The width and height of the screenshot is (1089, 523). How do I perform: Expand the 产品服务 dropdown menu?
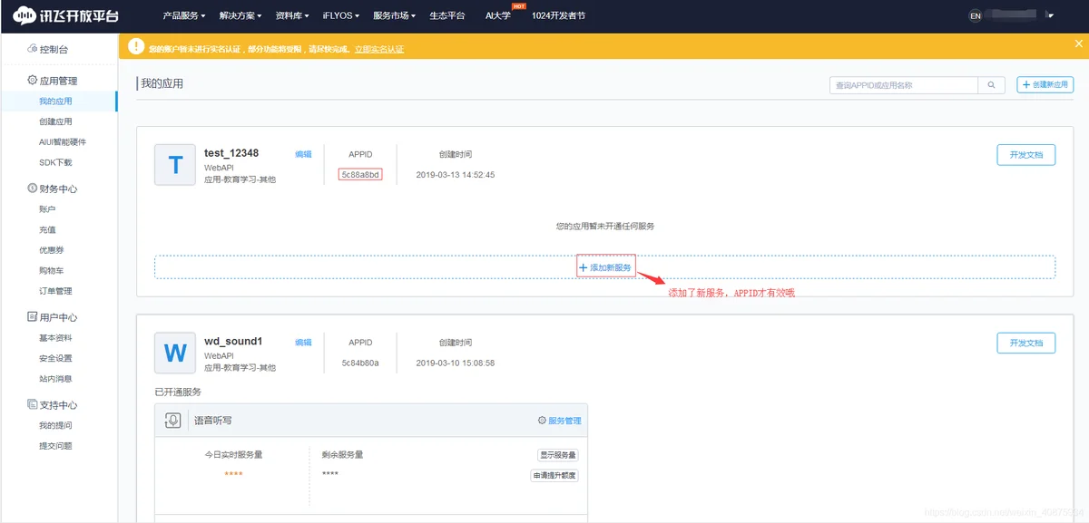pyautogui.click(x=183, y=15)
